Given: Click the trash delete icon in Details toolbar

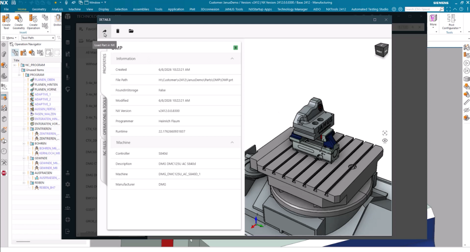Looking at the screenshot, I should click(118, 31).
